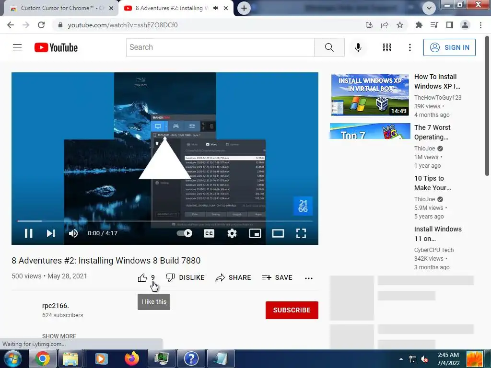Screen dimensions: 491x368
Task: Open Chrome three-dot main menu
Action: 480,25
